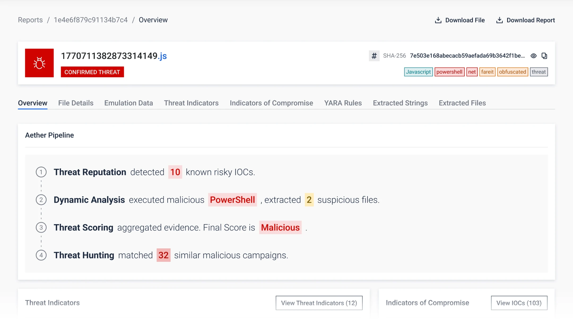Click the red Malicious score badge
Image resolution: width=573 pixels, height=321 pixels.
pos(280,228)
